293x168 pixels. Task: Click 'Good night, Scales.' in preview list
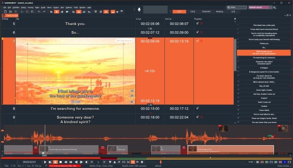pos(264,90)
